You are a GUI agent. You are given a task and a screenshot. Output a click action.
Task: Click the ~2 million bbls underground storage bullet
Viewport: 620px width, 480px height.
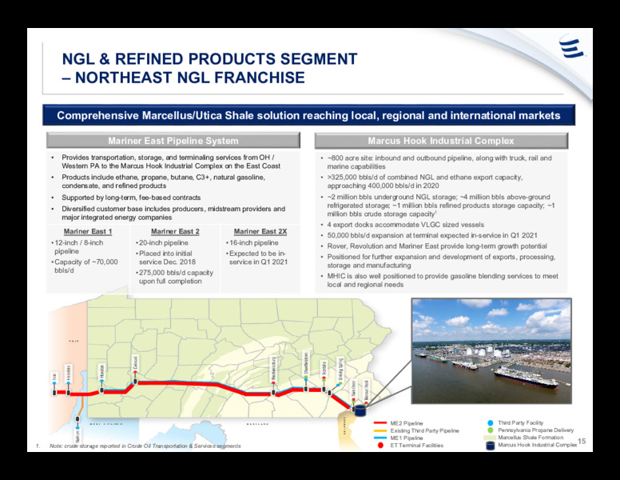coord(441,205)
